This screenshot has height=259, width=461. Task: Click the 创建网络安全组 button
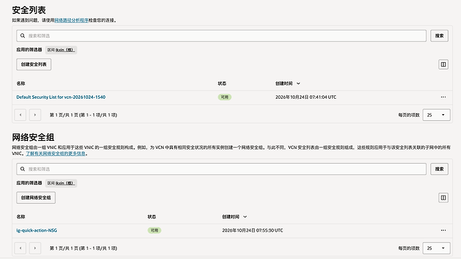coord(36,198)
